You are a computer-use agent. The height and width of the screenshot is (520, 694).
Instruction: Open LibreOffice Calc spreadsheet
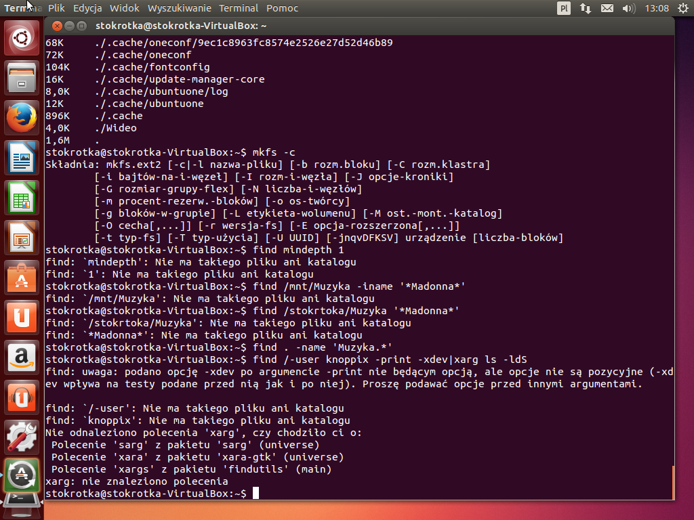pos(22,198)
